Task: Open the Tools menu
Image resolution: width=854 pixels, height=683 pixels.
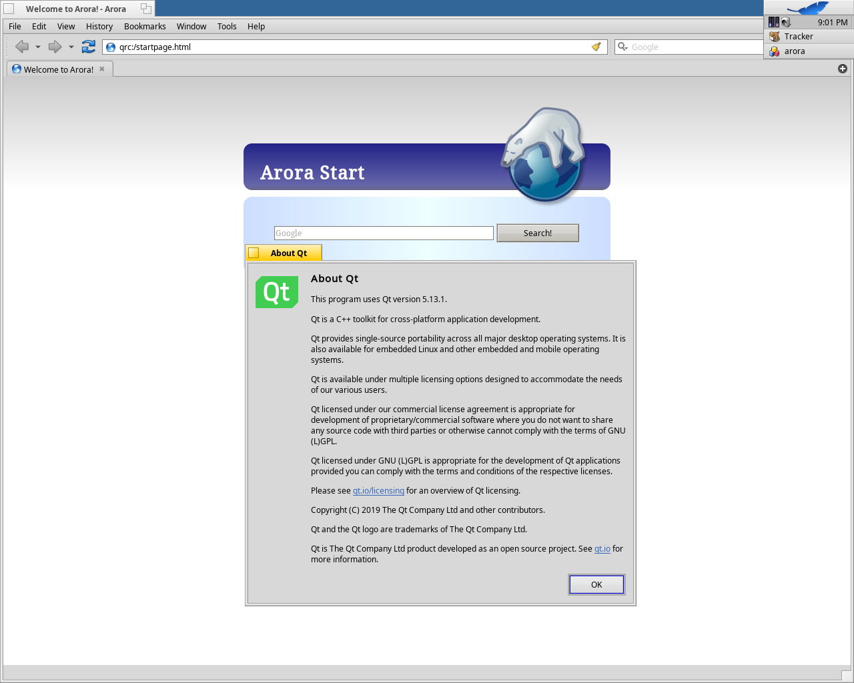Action: click(x=227, y=27)
